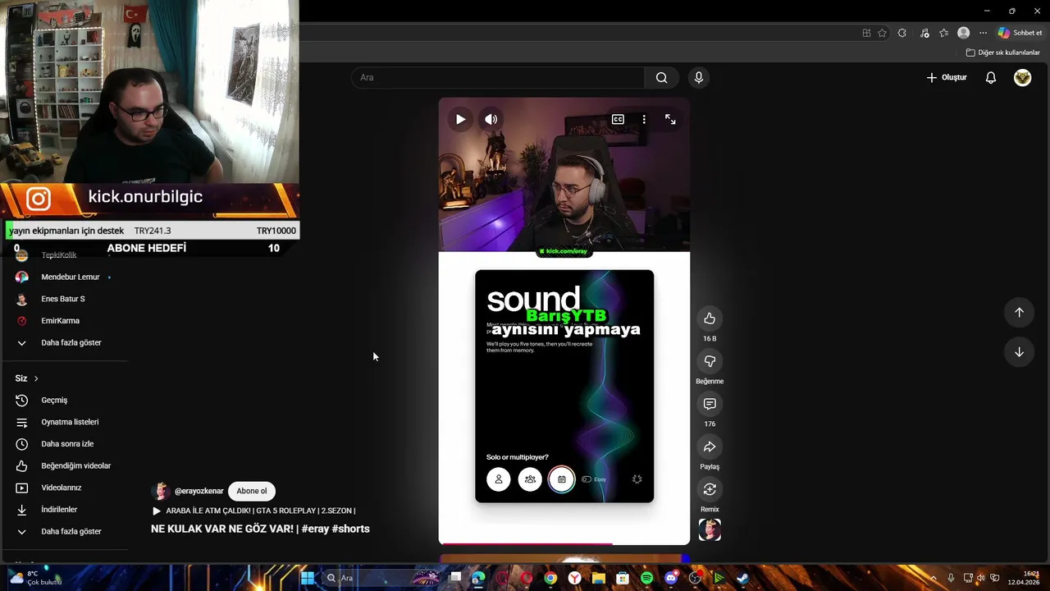Click the YouTube search magnifier button

pyautogui.click(x=661, y=77)
